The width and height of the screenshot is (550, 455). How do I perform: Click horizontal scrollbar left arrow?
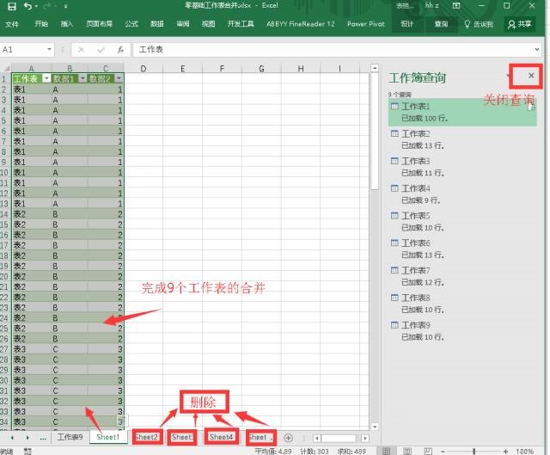coord(317,438)
